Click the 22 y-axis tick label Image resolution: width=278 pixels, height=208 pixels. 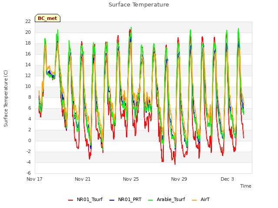[x=28, y=21]
